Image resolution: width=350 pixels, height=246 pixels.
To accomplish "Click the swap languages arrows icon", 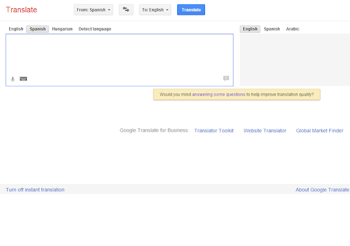I will click(126, 10).
